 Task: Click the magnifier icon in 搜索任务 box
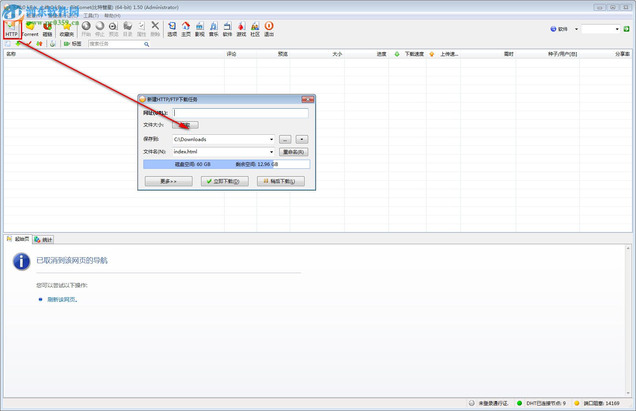(x=147, y=44)
